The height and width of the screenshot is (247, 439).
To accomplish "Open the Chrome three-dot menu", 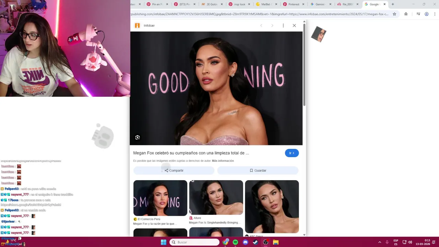I will [435, 14].
